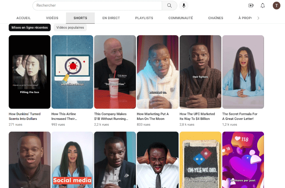Open the Domino's OH YES WE DID short thumbnail
The width and height of the screenshot is (285, 188).
[x=201, y=160]
